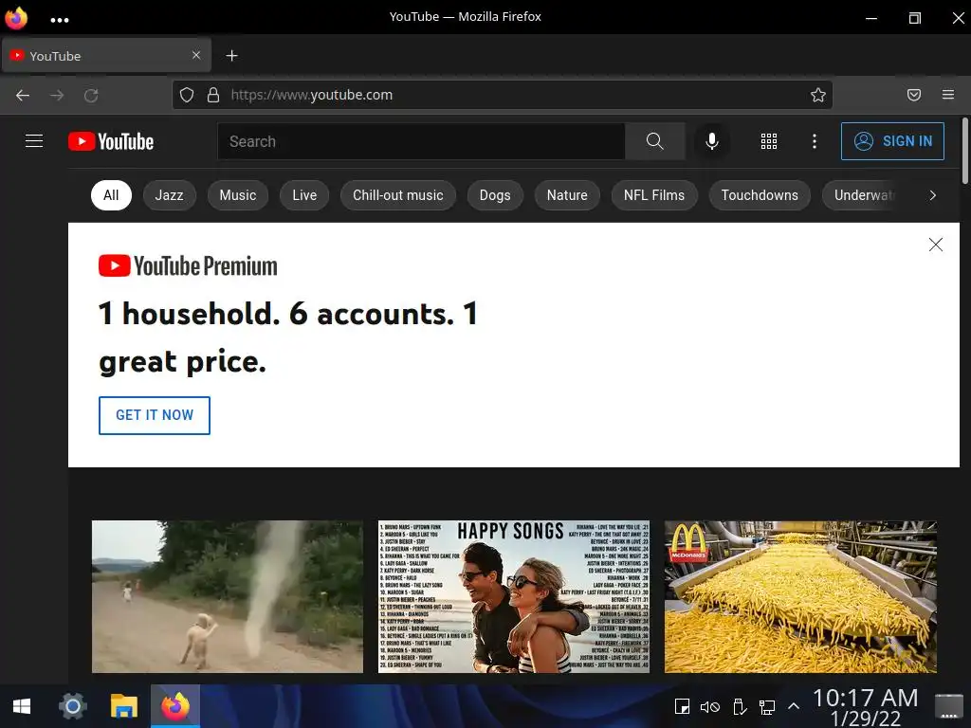
Task: Click the show desktop button
Action: pos(948,706)
